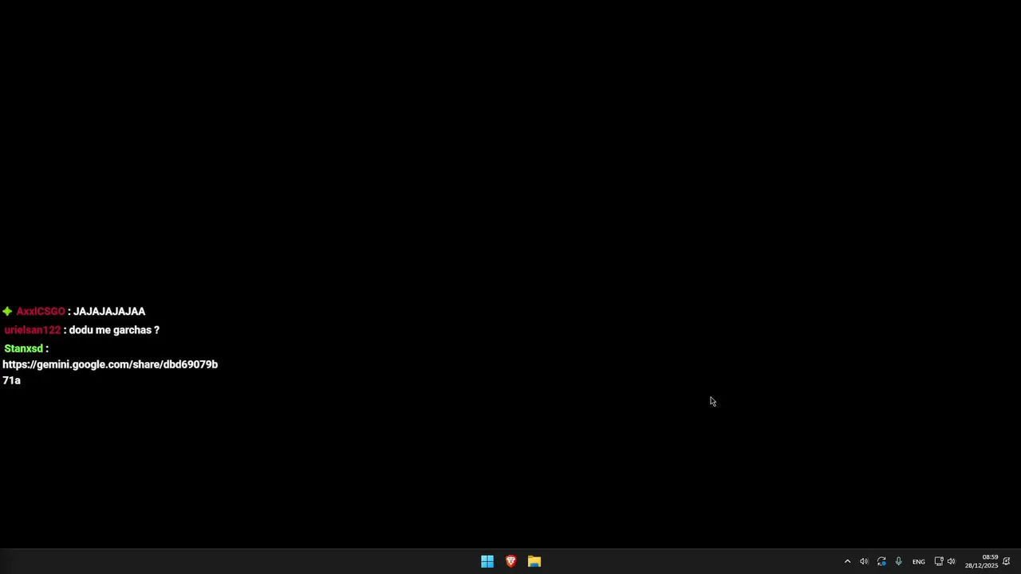Show hidden system tray icons
Screen dimensions: 1021x574
click(847, 561)
